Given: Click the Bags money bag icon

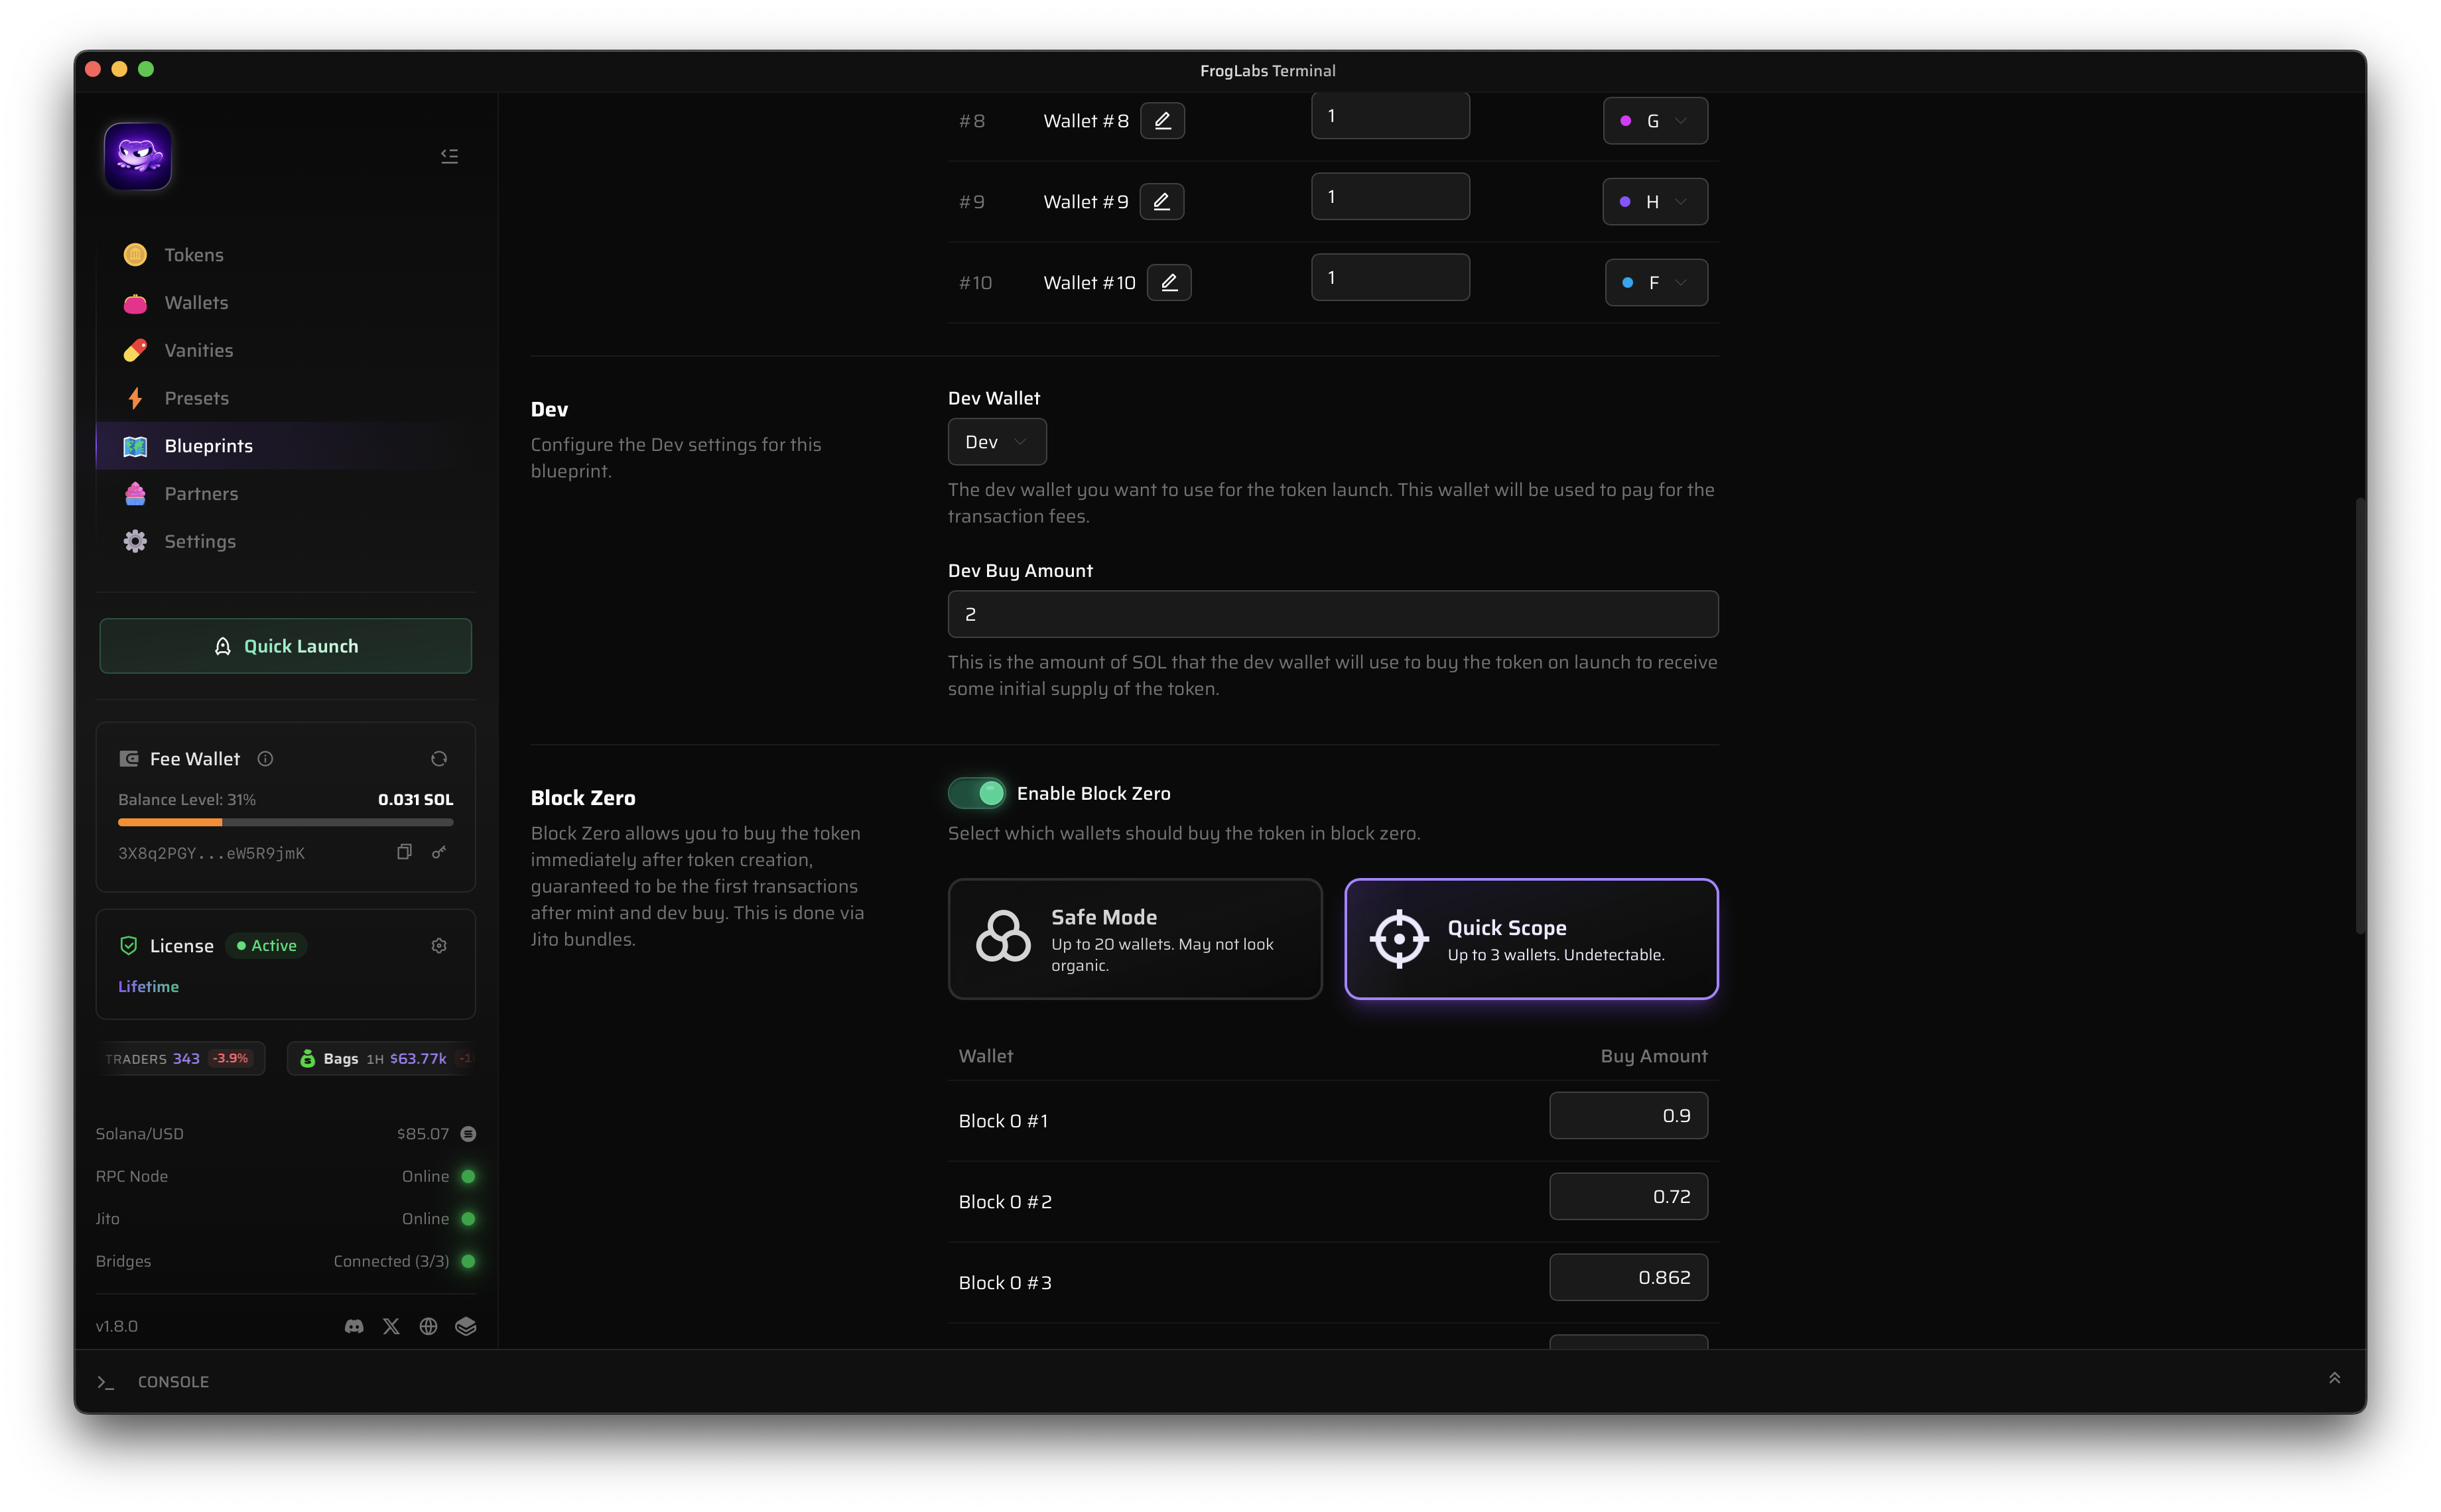Looking at the screenshot, I should (x=307, y=1058).
